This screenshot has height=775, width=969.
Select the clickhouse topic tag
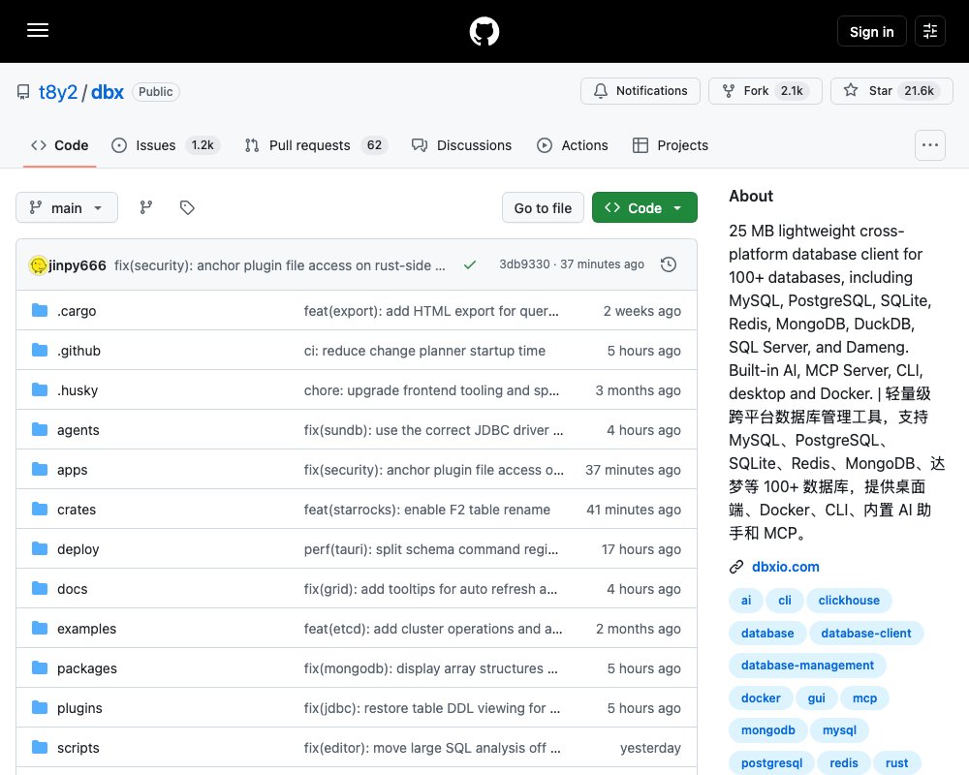(x=849, y=600)
